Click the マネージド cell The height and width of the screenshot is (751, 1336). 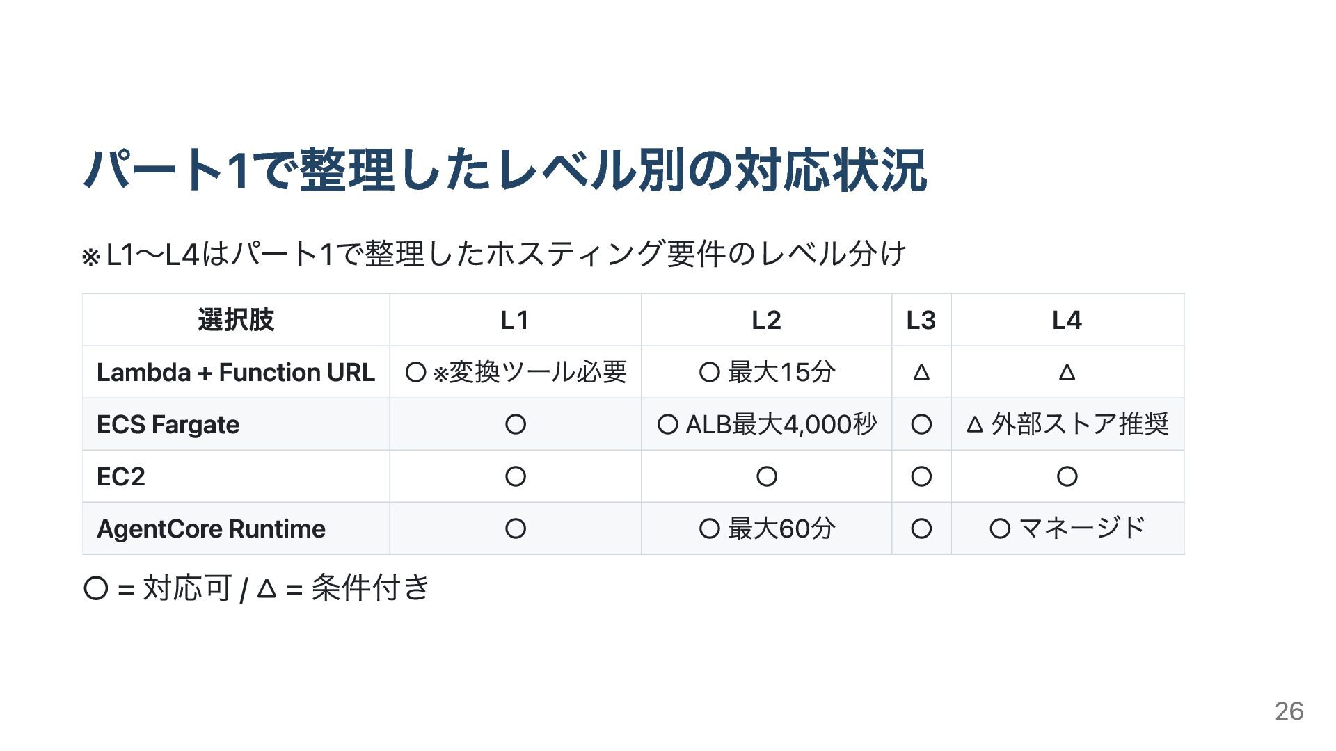coord(1067,528)
